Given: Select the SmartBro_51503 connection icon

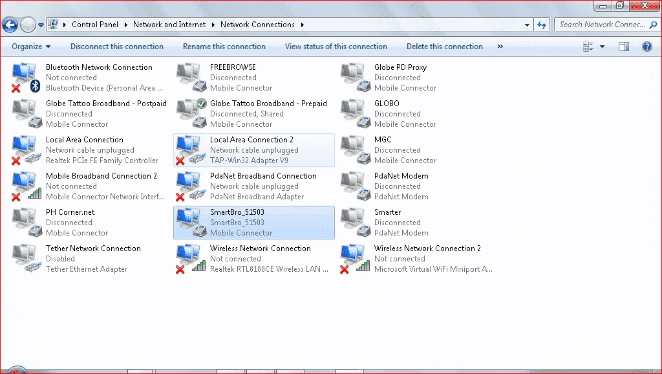Looking at the screenshot, I should (x=191, y=223).
